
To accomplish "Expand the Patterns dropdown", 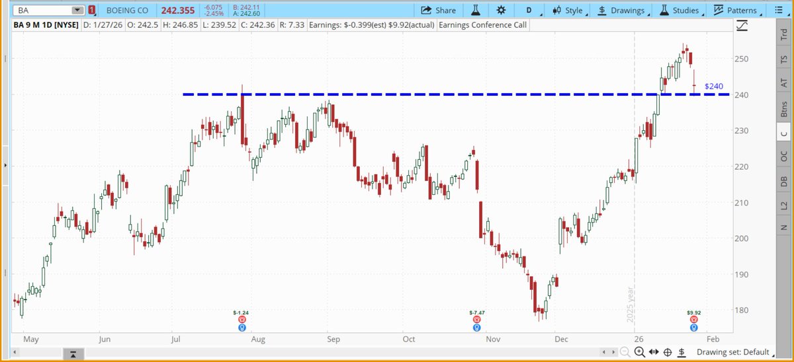I will click(738, 10).
